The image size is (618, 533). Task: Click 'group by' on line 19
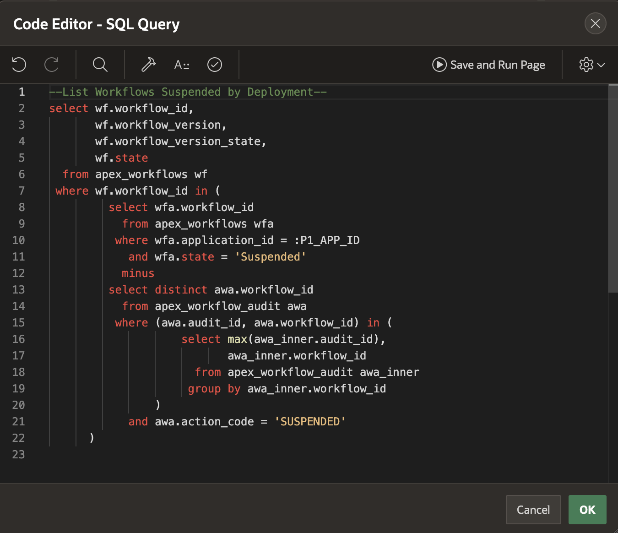(214, 389)
